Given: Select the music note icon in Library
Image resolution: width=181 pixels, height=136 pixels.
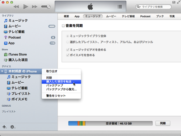Looking at the screenshot, I should 6,21.
